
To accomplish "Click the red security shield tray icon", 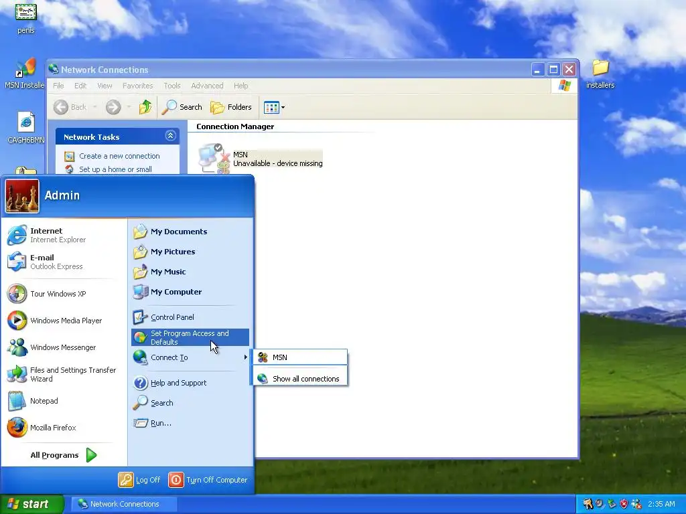I will (x=624, y=504).
